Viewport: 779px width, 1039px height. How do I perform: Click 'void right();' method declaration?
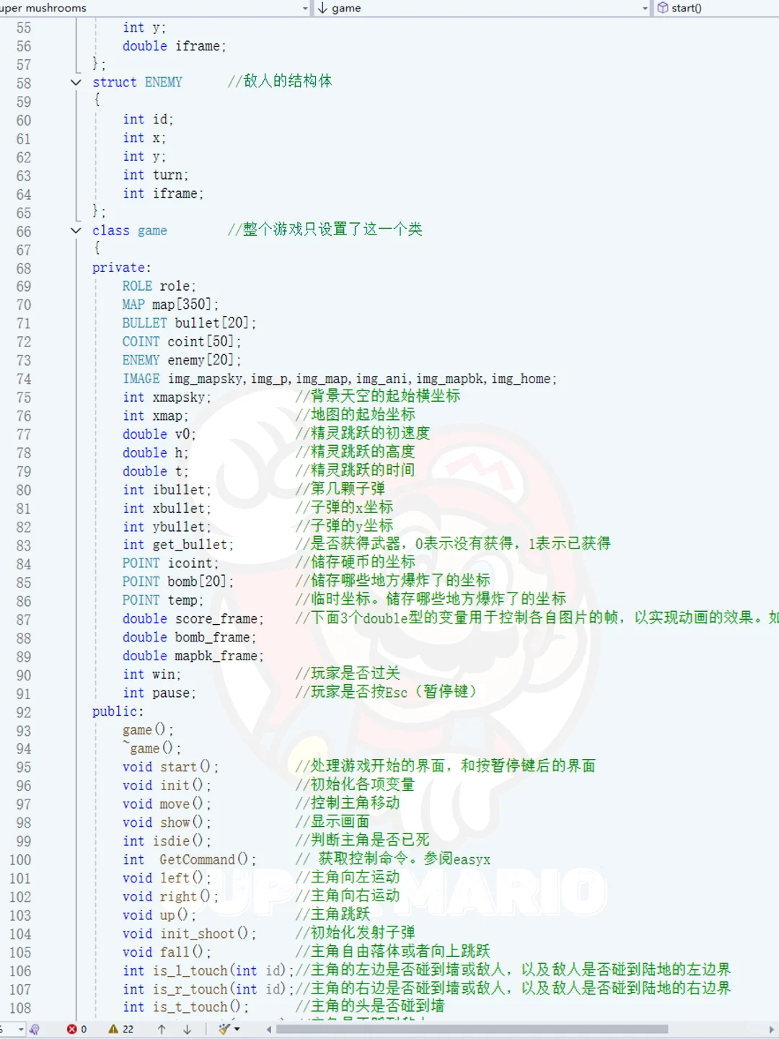(x=170, y=897)
